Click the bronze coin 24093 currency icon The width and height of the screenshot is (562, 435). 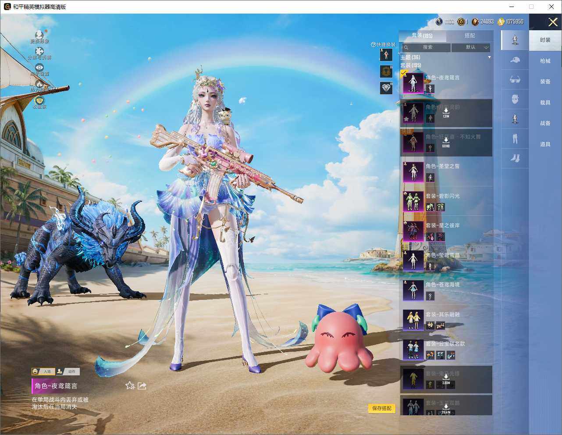pyautogui.click(x=475, y=21)
